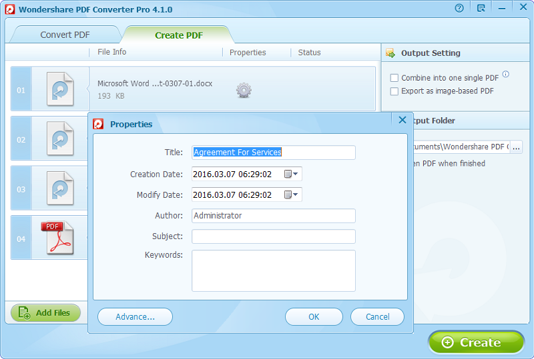The height and width of the screenshot is (359, 534).
Task: Select file 01 Word document thumbnail
Action: 60,89
